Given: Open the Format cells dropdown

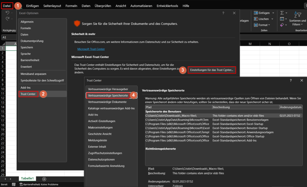Looking at the screenshot, I should pos(269,25).
